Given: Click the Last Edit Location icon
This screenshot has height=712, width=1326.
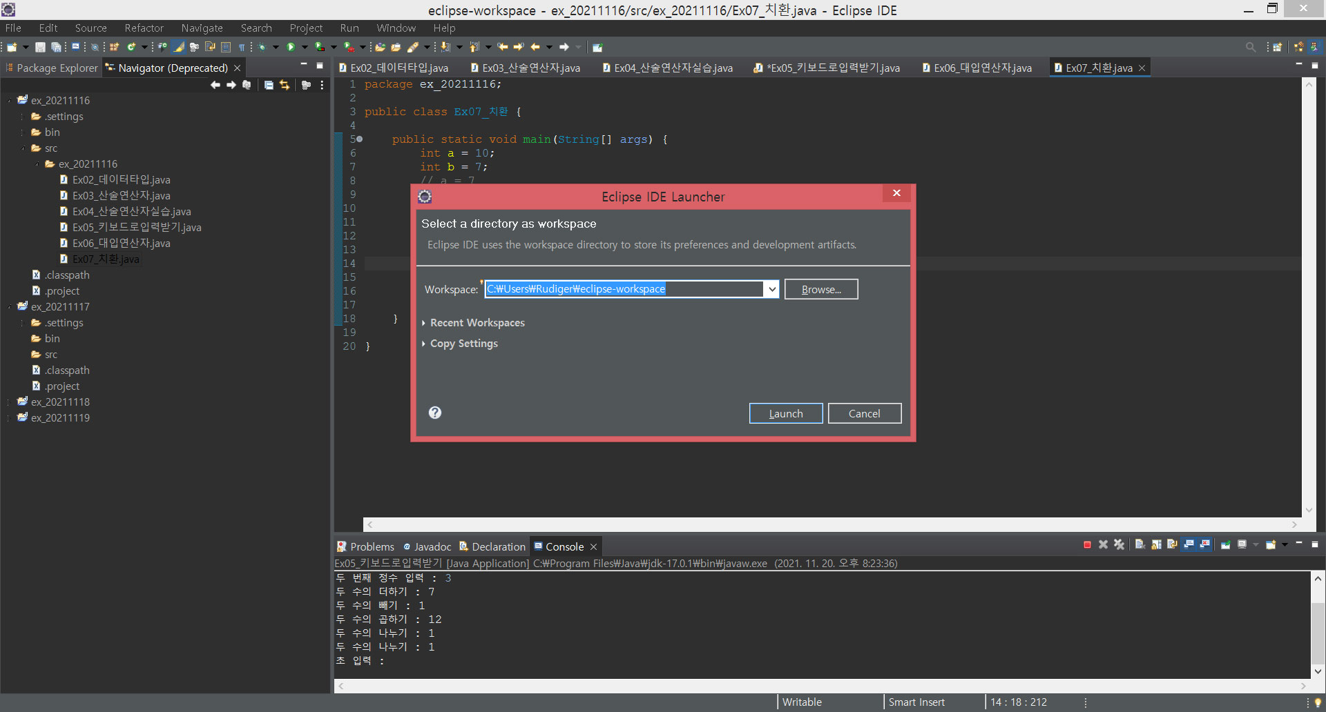Looking at the screenshot, I should pyautogui.click(x=503, y=47).
